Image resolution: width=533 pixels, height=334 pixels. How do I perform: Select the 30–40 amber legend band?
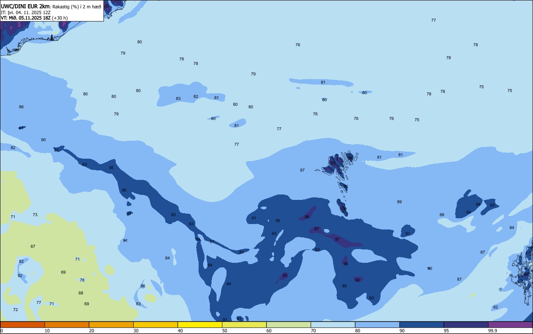155,324
